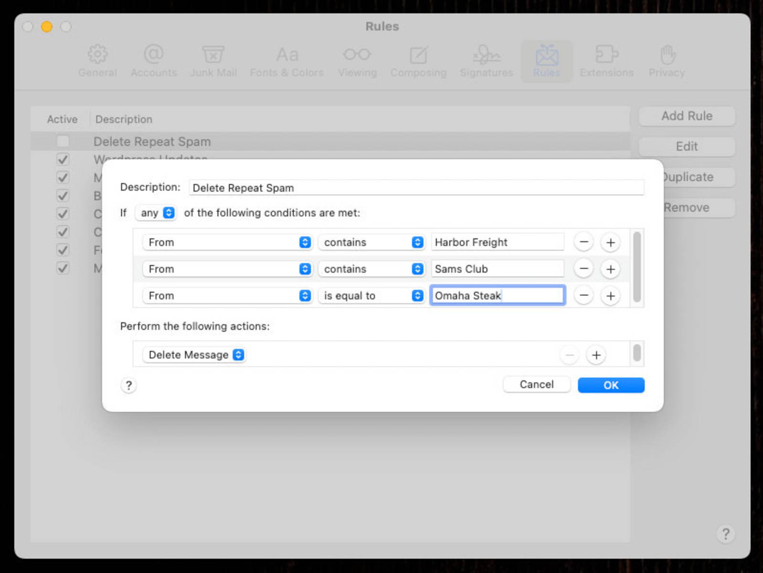Open 'is equal to' dropdown
Image resolution: width=763 pixels, height=573 pixels.
point(371,296)
